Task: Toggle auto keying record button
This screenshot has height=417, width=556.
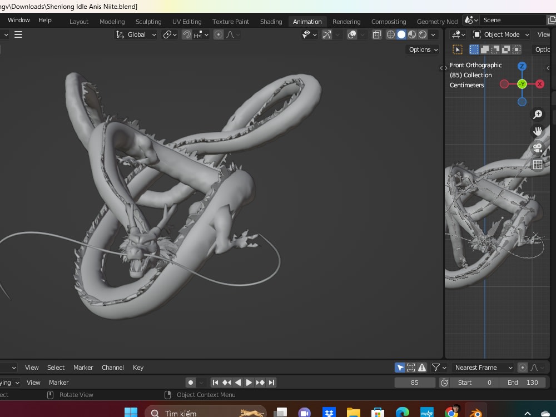Action: tap(191, 383)
